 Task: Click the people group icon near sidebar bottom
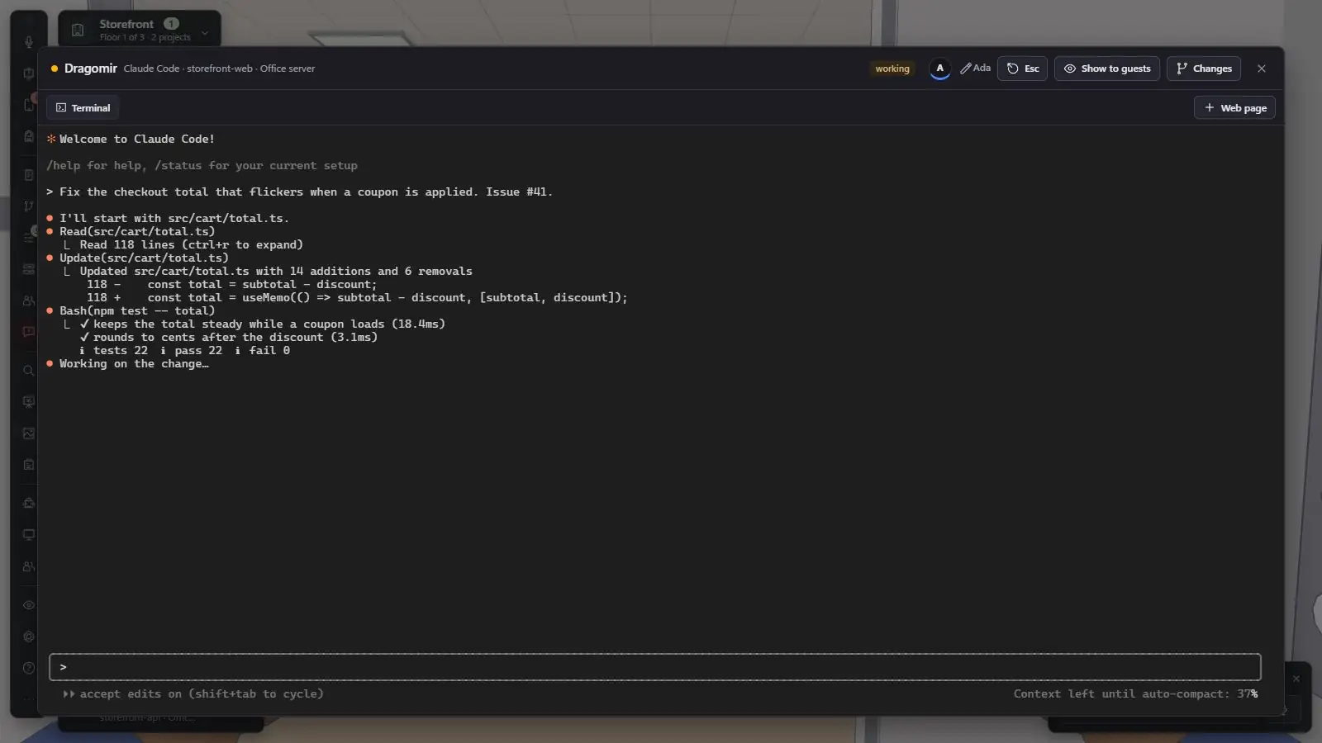(x=29, y=566)
